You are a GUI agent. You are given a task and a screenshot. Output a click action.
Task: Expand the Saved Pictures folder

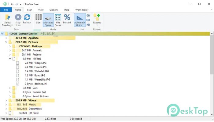tap(10, 96)
